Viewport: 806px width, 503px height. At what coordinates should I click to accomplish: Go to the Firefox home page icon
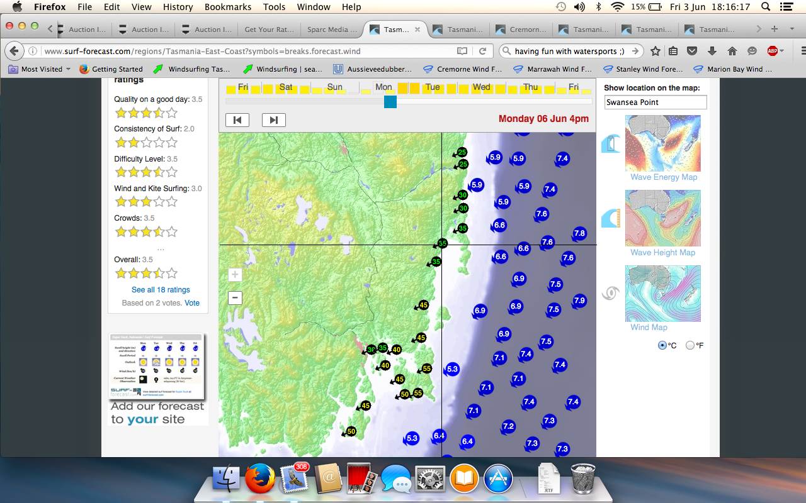coord(732,51)
